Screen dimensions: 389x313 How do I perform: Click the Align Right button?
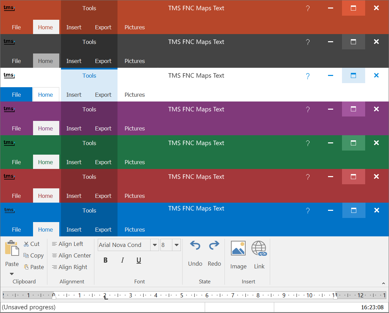point(69,267)
